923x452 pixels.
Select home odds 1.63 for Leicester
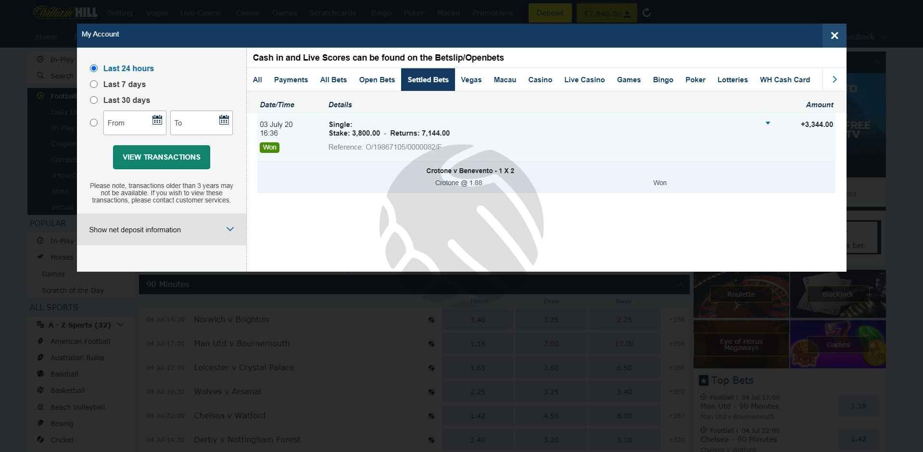pyautogui.click(x=478, y=368)
